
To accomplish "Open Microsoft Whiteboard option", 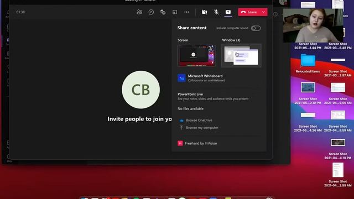I will pos(219,78).
